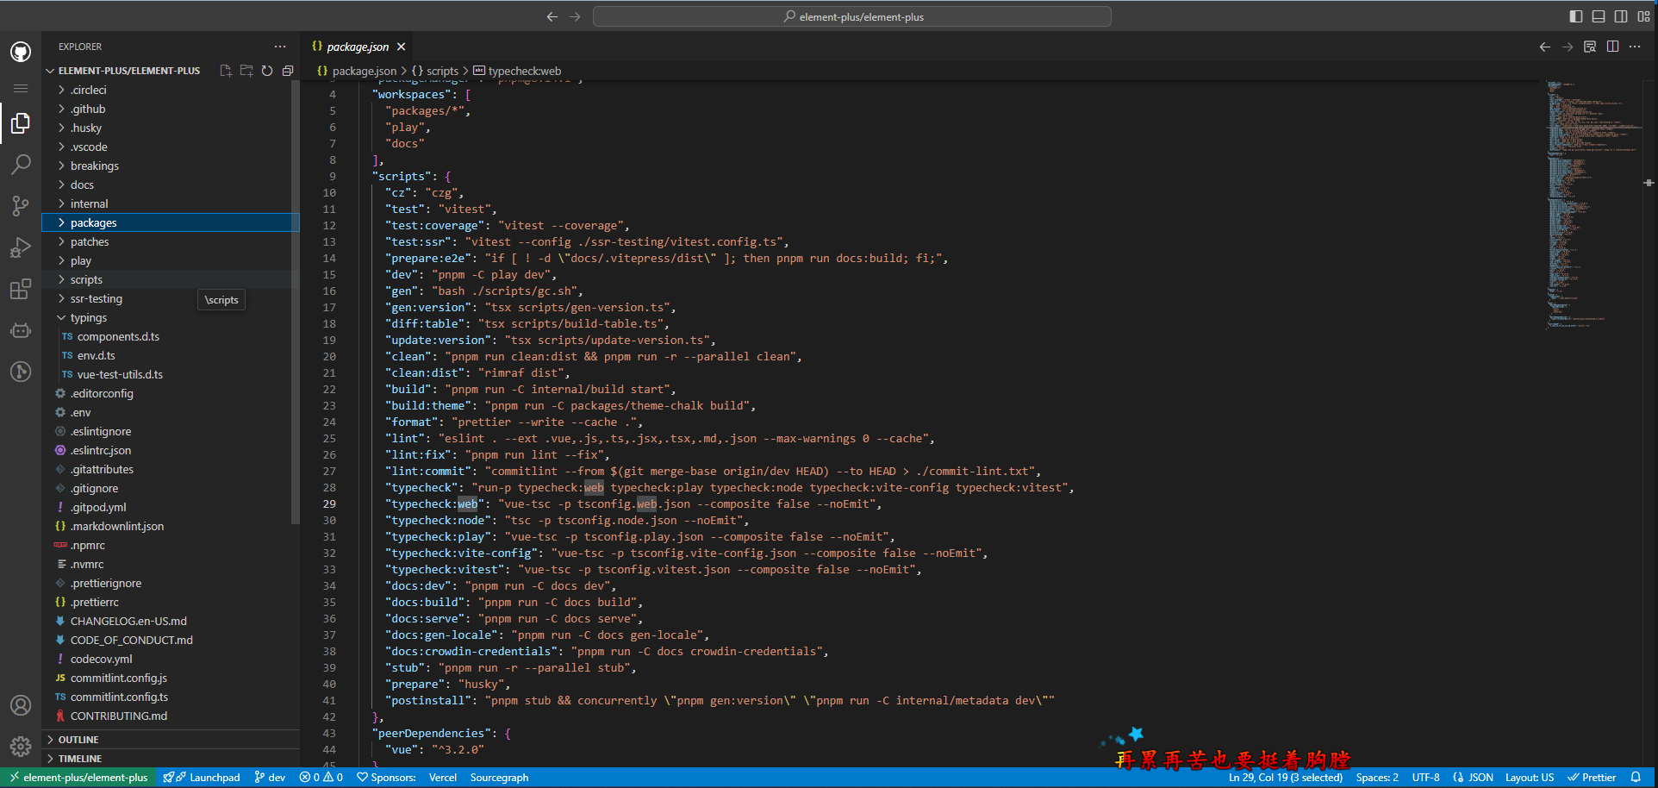Image resolution: width=1658 pixels, height=788 pixels.
Task: Click Split Editor Right icon
Action: 1612,47
